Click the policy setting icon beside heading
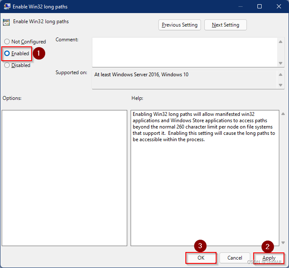This screenshot has width=289, height=268. pos(6,22)
